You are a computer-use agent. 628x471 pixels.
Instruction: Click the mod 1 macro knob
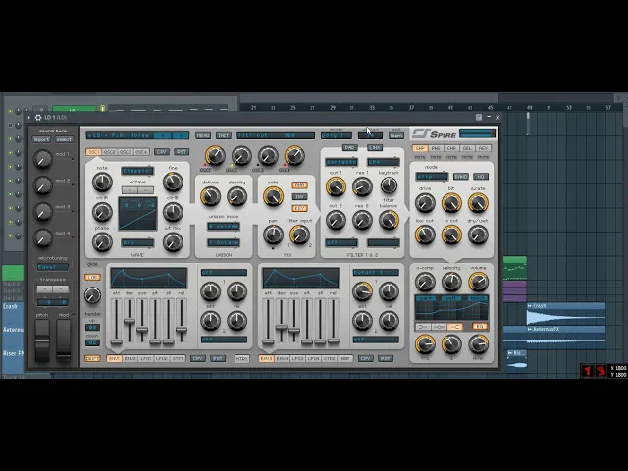point(42,159)
